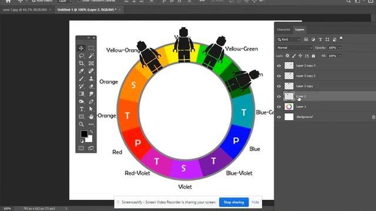Select the Rectangle shape tool
The height and width of the screenshot is (211, 376).
[x=81, y=117]
